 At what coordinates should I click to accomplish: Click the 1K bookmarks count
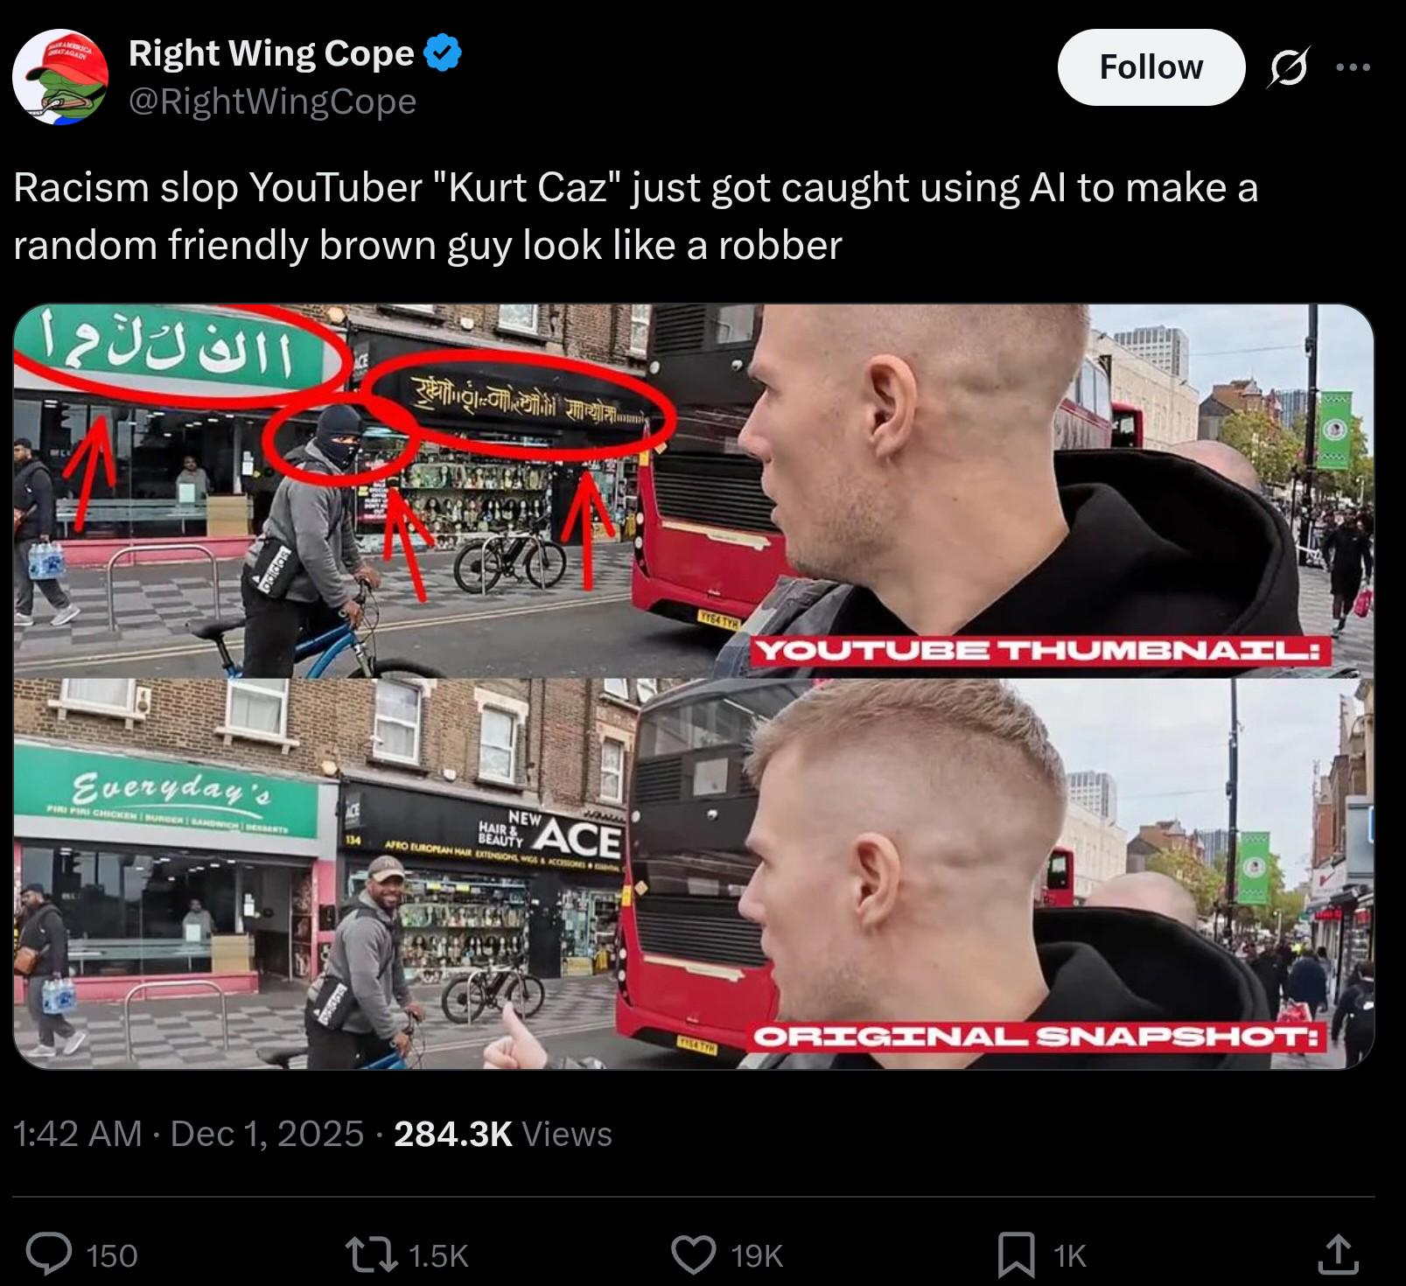[1069, 1256]
